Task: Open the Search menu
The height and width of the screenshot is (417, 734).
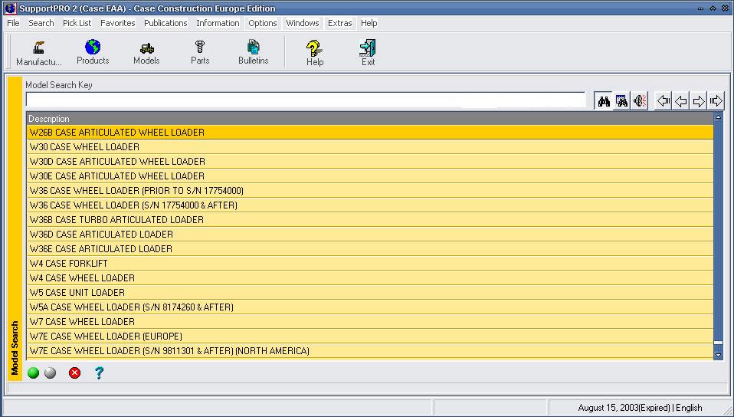Action: pos(41,23)
